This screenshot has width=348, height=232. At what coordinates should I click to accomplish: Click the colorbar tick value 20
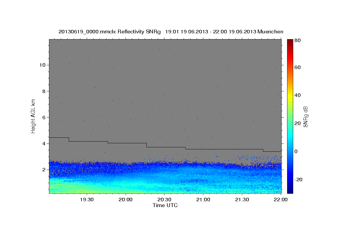coord(297,123)
